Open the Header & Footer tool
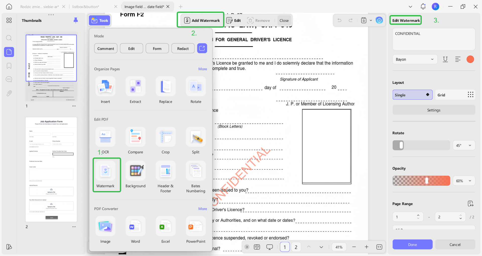The height and width of the screenshot is (256, 482). click(x=166, y=177)
